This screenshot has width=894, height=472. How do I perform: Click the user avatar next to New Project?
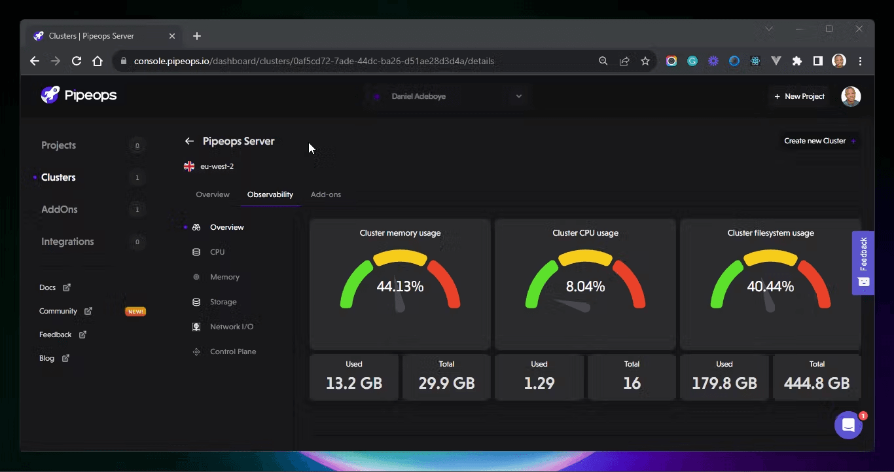click(x=851, y=96)
